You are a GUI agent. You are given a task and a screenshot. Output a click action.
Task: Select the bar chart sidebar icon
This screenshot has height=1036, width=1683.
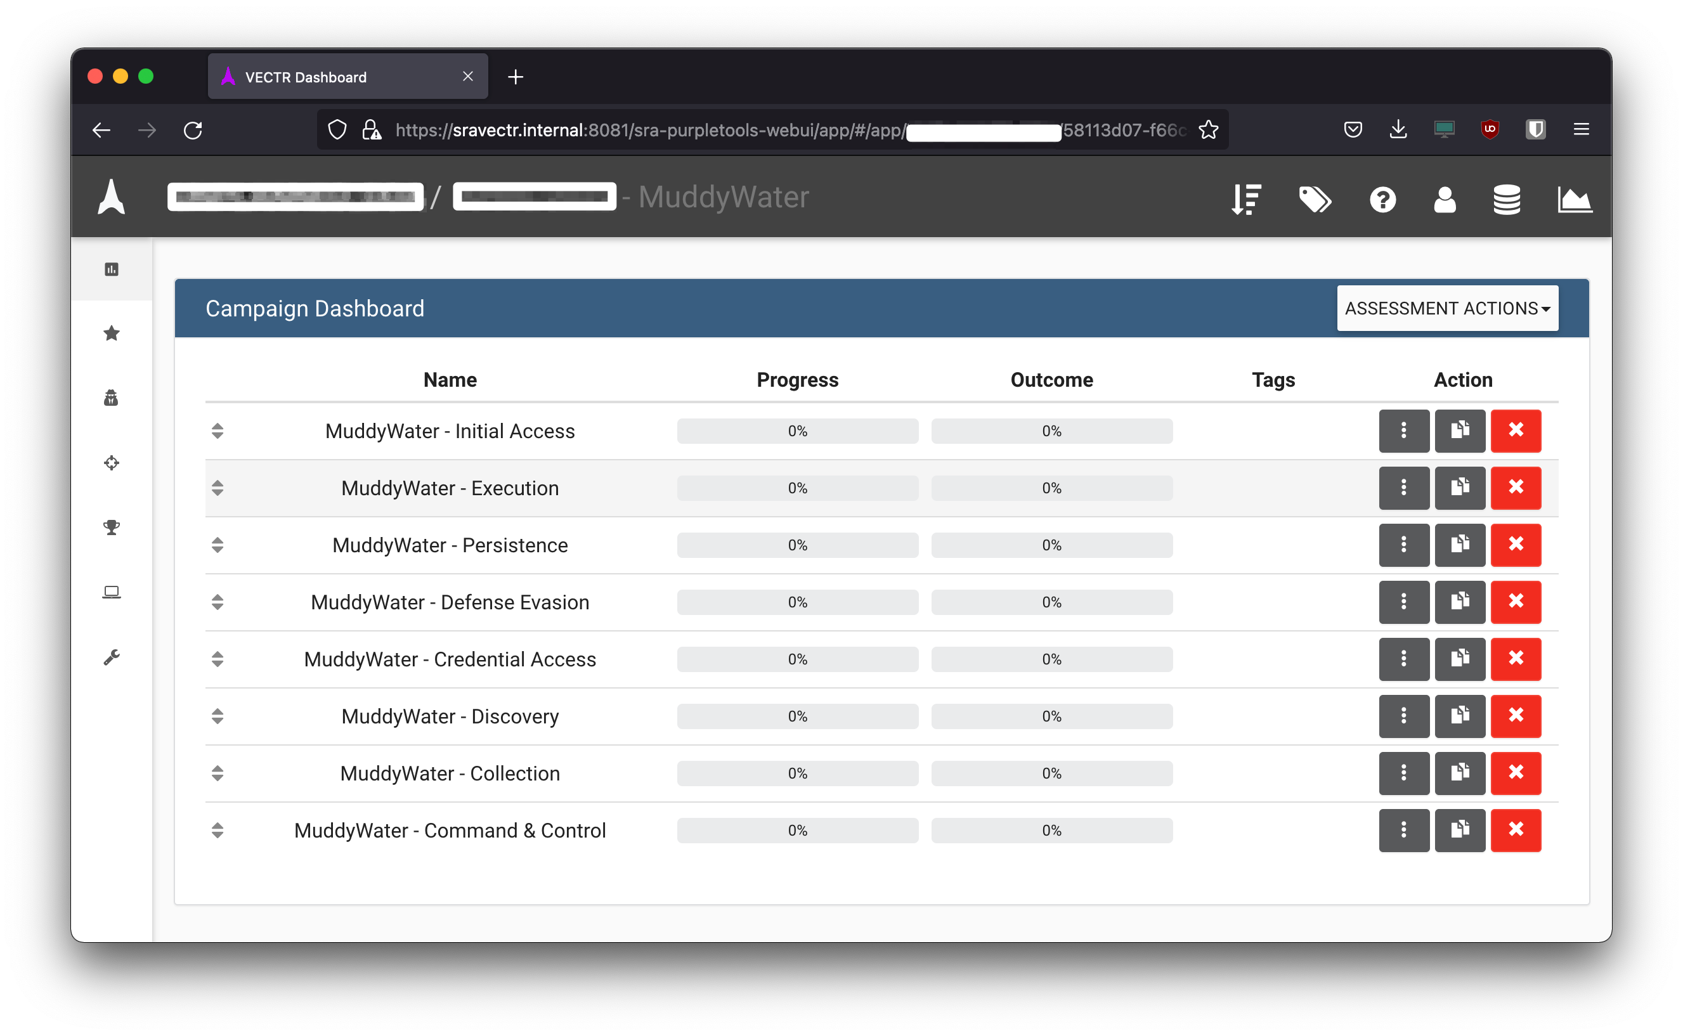click(112, 269)
